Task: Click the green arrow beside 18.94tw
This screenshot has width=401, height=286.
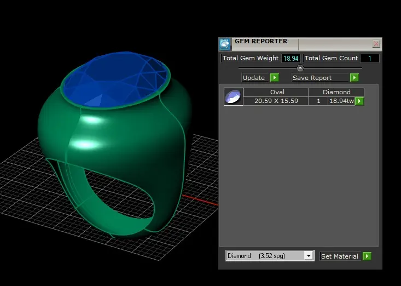Action: (359, 101)
